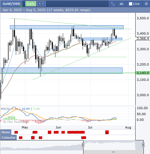Viewport: 150px width, 154px height.
Task: Open the Gold/USD instrument selector
Action: pyautogui.click(x=11, y=4)
